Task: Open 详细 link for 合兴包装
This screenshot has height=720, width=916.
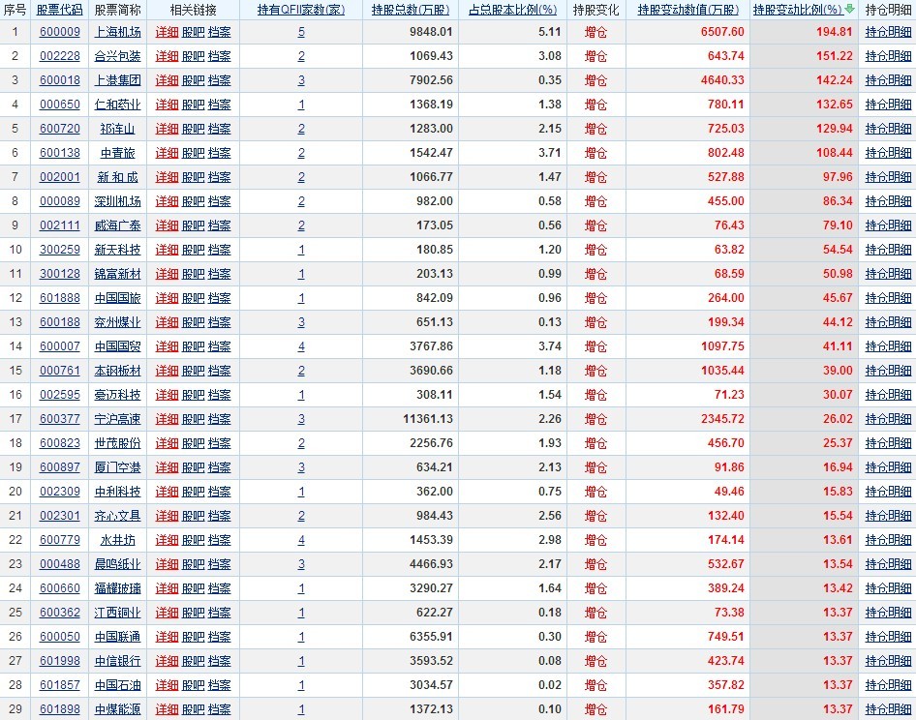Action: click(x=167, y=56)
